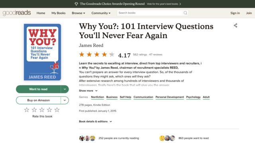Click the 4.17 rating number
The width and height of the screenshot is (255, 143).
(124, 55)
